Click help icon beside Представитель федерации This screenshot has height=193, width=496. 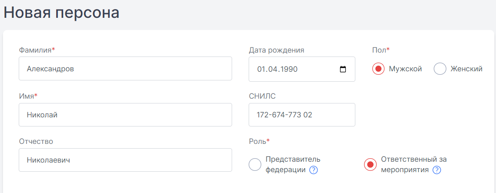[x=313, y=170]
